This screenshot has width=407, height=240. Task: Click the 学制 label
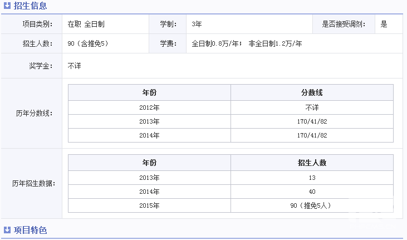click(x=168, y=24)
